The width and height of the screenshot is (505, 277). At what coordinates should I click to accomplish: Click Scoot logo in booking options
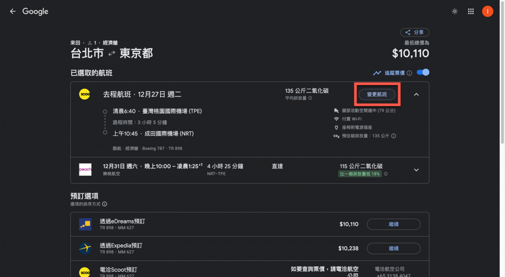tap(85, 272)
